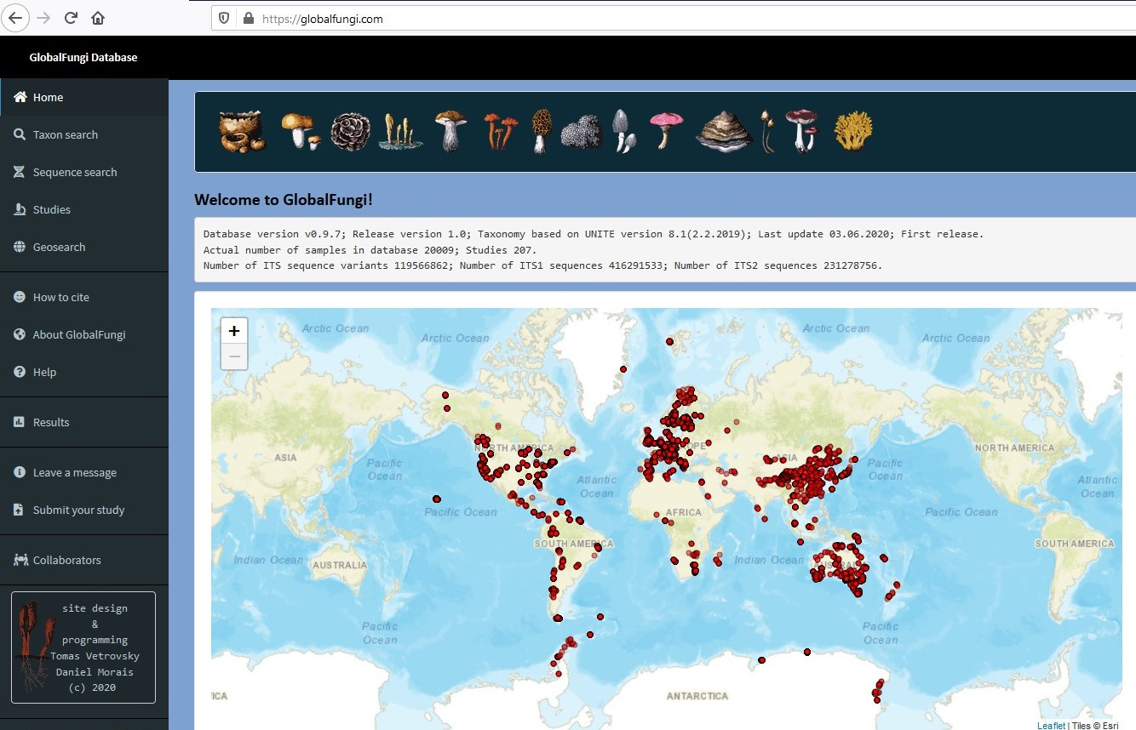Click the Studies microscope icon
Viewport: 1136px width, 730px height.
point(19,209)
